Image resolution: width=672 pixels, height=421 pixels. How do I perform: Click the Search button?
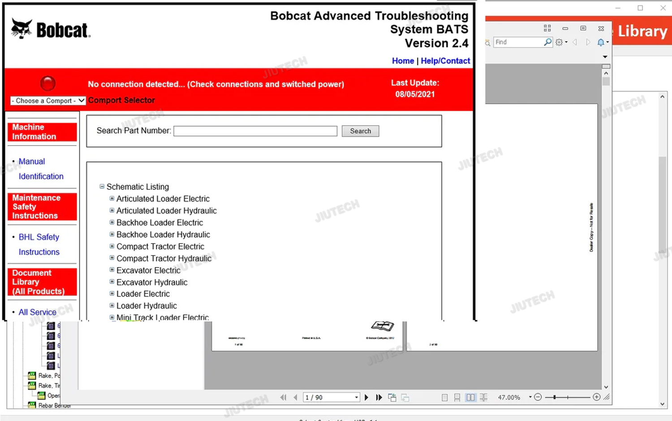click(360, 131)
